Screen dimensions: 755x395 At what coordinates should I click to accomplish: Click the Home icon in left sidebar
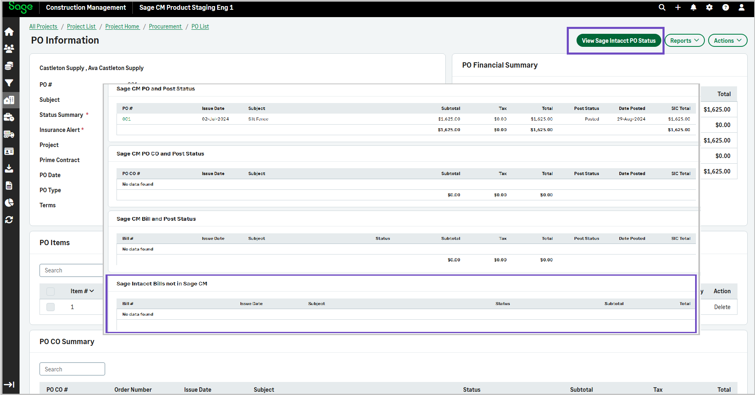pyautogui.click(x=9, y=32)
